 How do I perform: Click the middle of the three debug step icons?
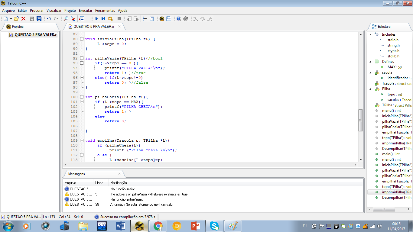pyautogui.click(x=203, y=19)
